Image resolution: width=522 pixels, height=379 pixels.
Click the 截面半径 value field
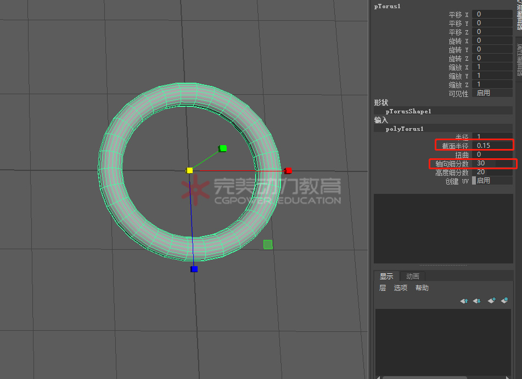coord(492,146)
